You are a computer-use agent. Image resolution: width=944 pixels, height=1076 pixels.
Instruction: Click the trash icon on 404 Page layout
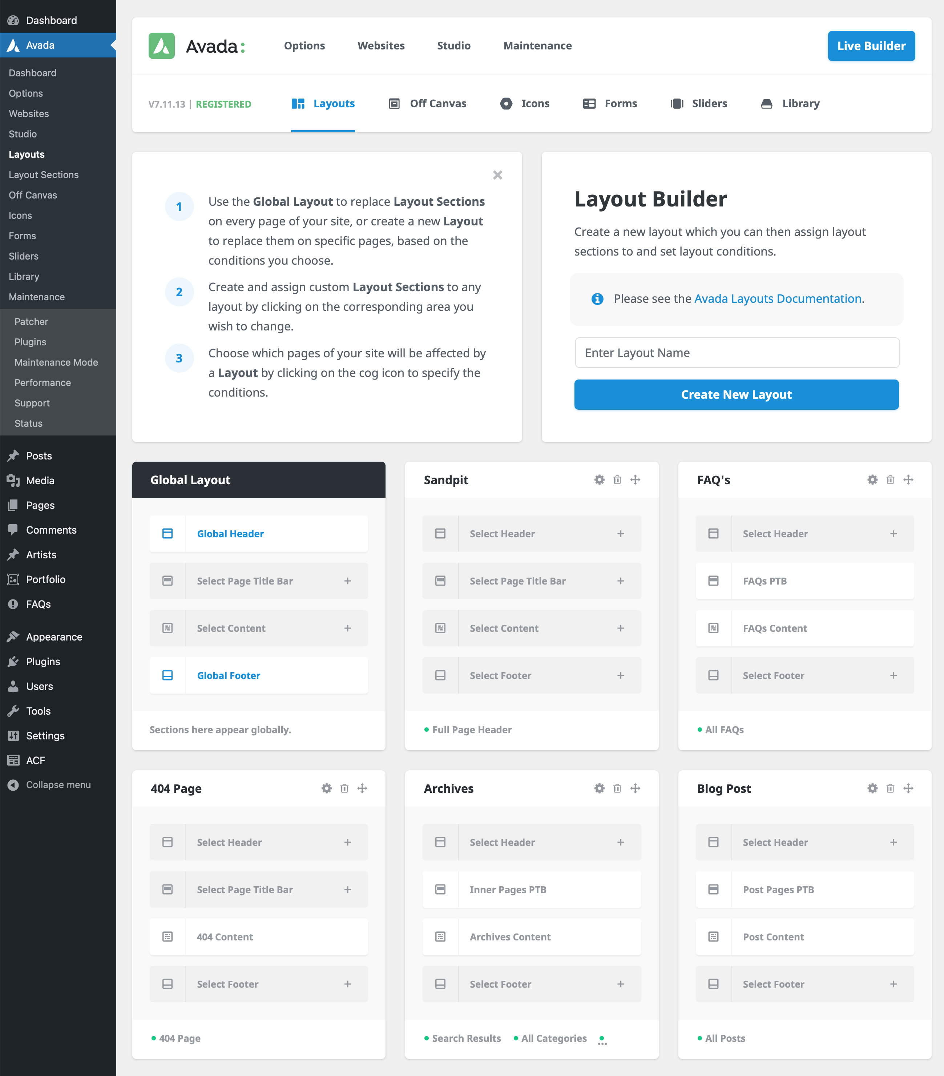(344, 788)
